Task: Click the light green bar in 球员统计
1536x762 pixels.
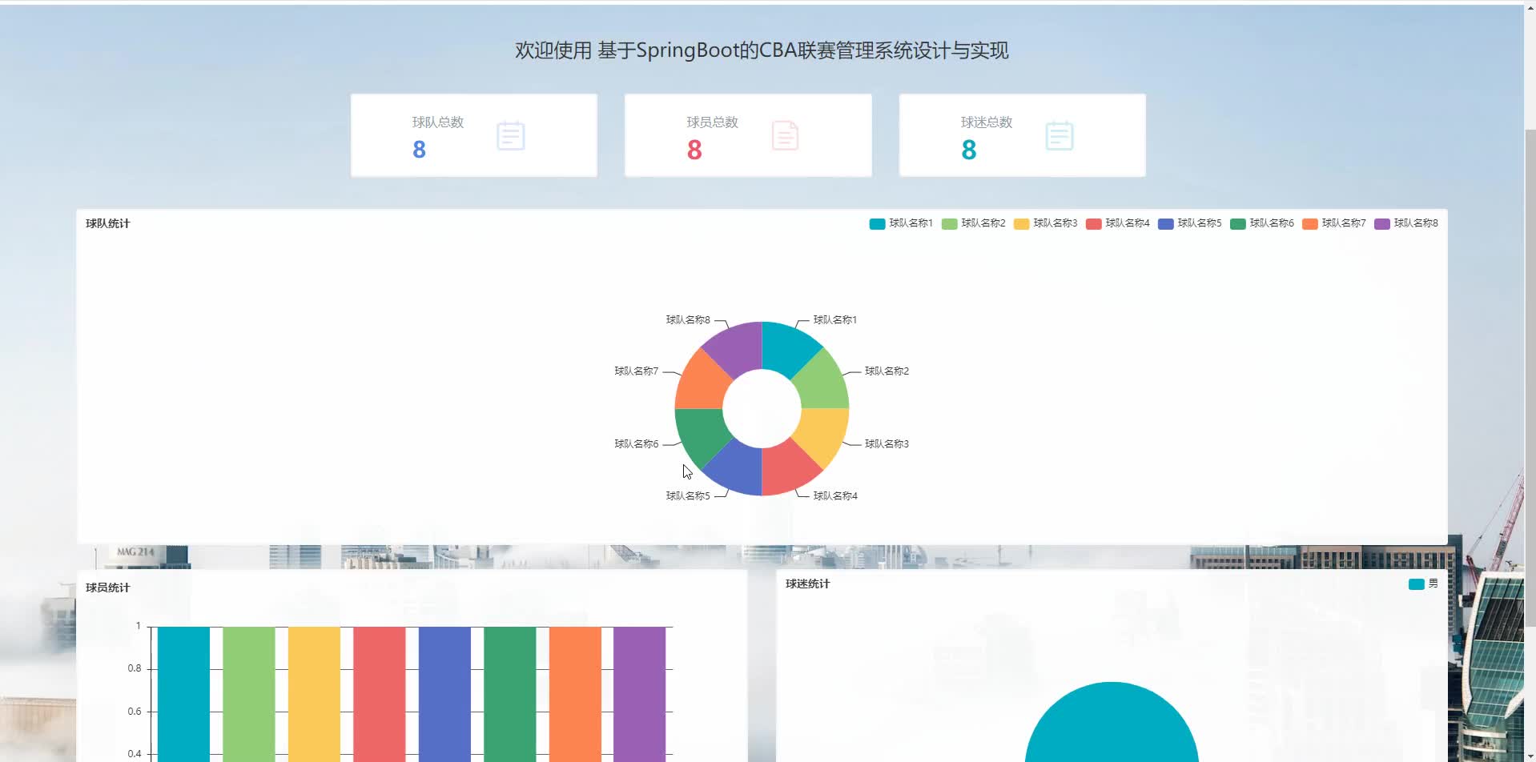Action: 249,694
